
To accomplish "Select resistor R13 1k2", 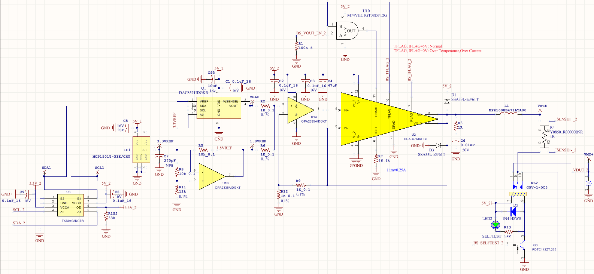I will coord(509,232).
